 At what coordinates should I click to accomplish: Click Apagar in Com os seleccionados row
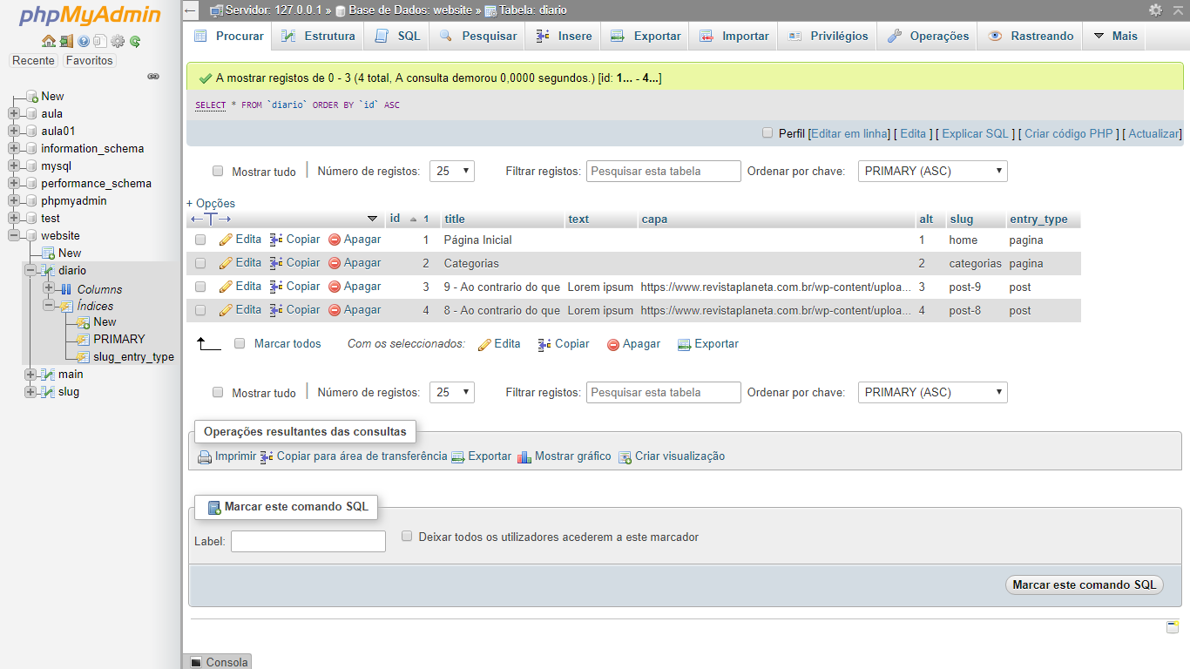[x=633, y=344]
